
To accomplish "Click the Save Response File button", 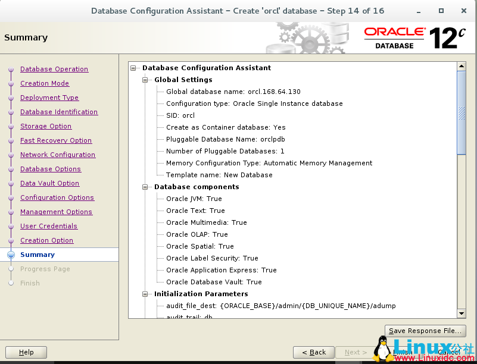I will (x=425, y=331).
